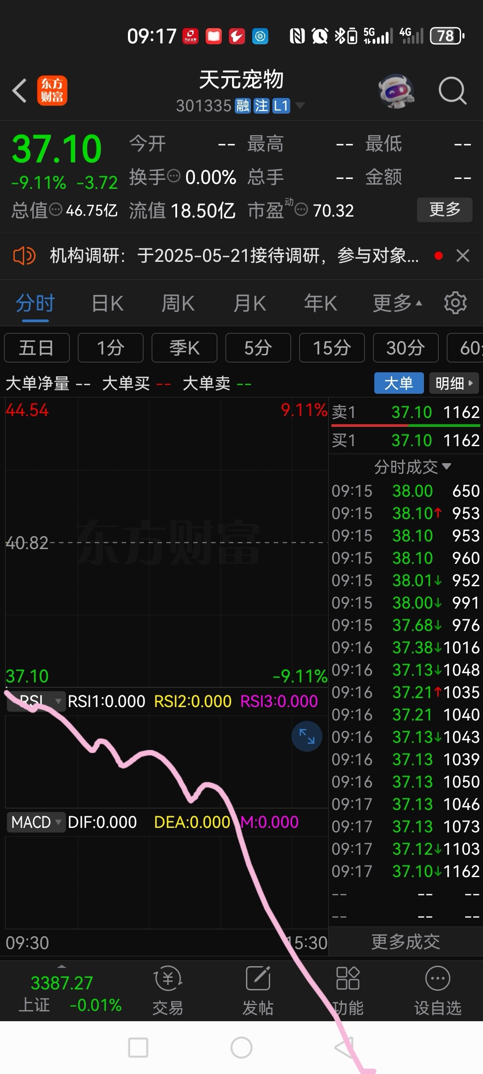Open the robot assistant avatar

coord(396,91)
